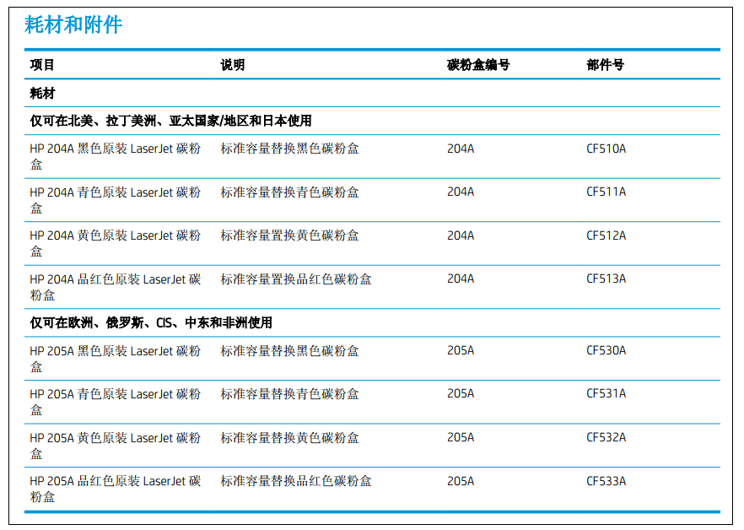Viewport: 744px width, 530px height.
Task: Click 标准容量替换青色碳粉盒 in the CF531A row
Action: click(289, 394)
